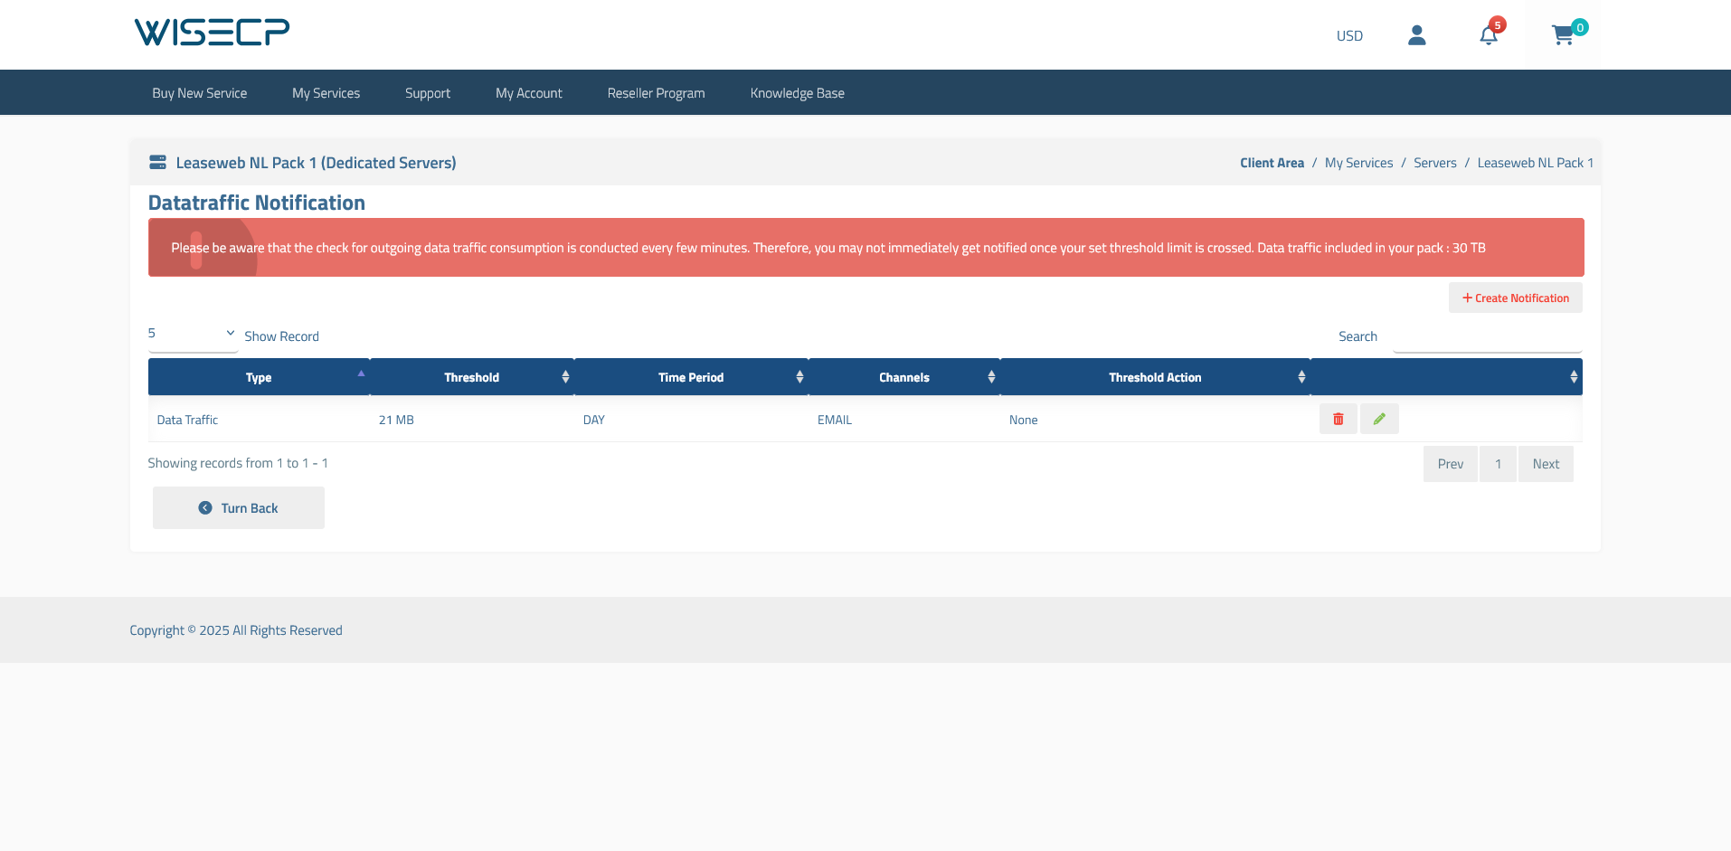Open the shopping cart icon

pyautogui.click(x=1562, y=35)
